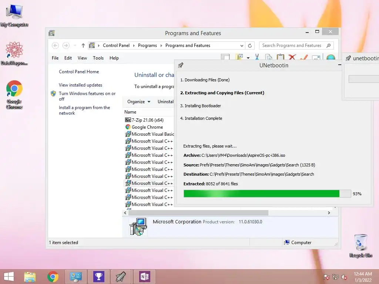This screenshot has width=379, height=284.
Task: Click the folder options checkmark toolbar icon
Action: click(239, 57)
